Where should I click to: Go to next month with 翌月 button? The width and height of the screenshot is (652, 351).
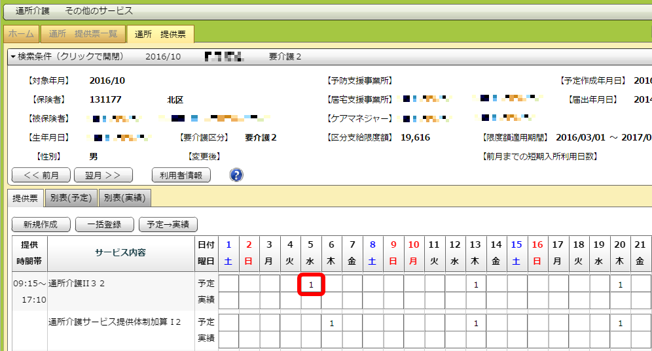click(x=103, y=175)
